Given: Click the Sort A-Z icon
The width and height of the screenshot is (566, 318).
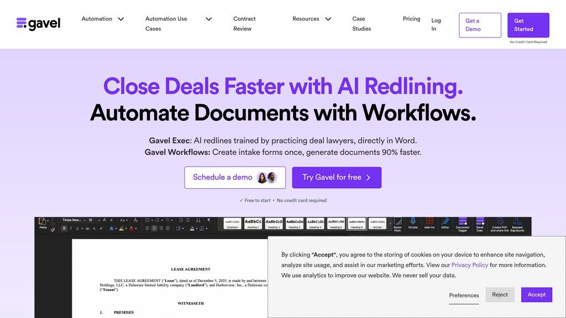Looking at the screenshot, I should click(x=198, y=220).
